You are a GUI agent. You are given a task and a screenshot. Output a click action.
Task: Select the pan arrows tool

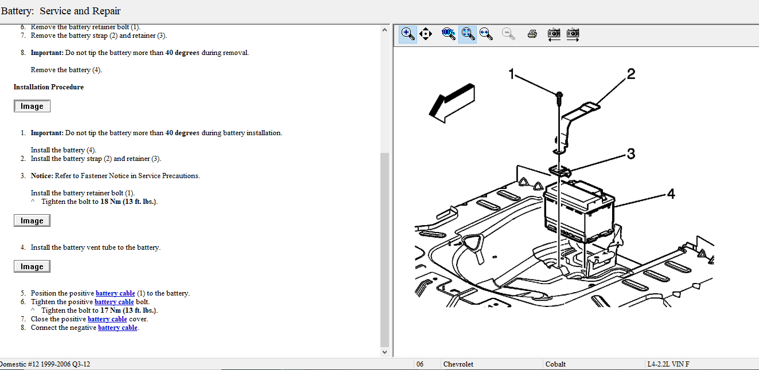tap(426, 34)
